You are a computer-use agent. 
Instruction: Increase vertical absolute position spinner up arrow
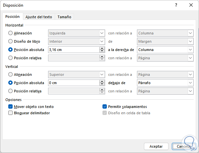[102, 81]
